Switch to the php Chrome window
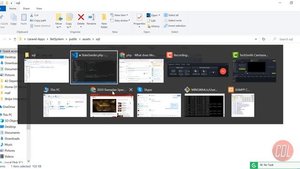300x169 pixels. tap(142, 71)
